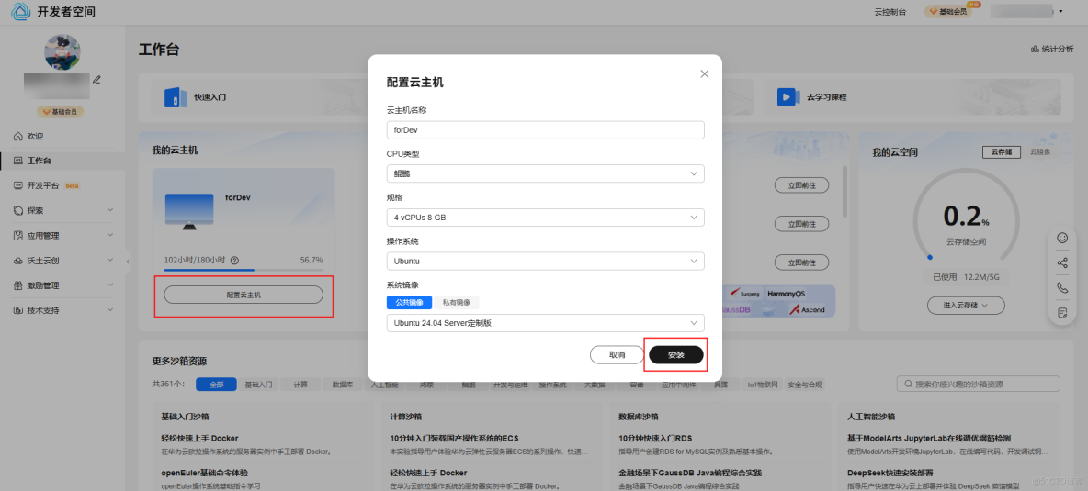Open the 统计分析 bar chart icon
The image size is (1088, 491).
1036,50
